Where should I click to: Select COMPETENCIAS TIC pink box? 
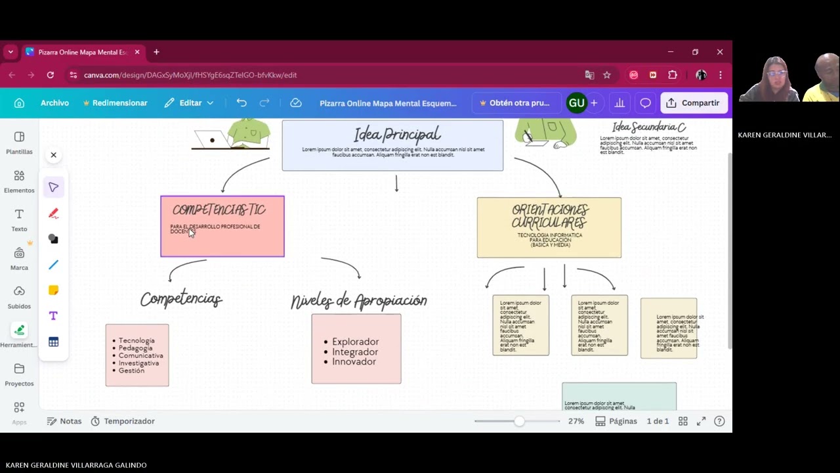click(222, 226)
